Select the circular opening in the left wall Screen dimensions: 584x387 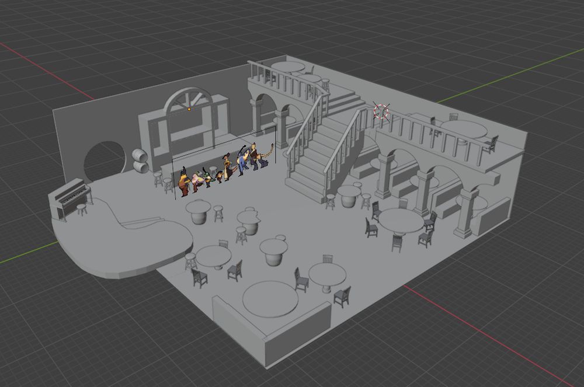105,161
